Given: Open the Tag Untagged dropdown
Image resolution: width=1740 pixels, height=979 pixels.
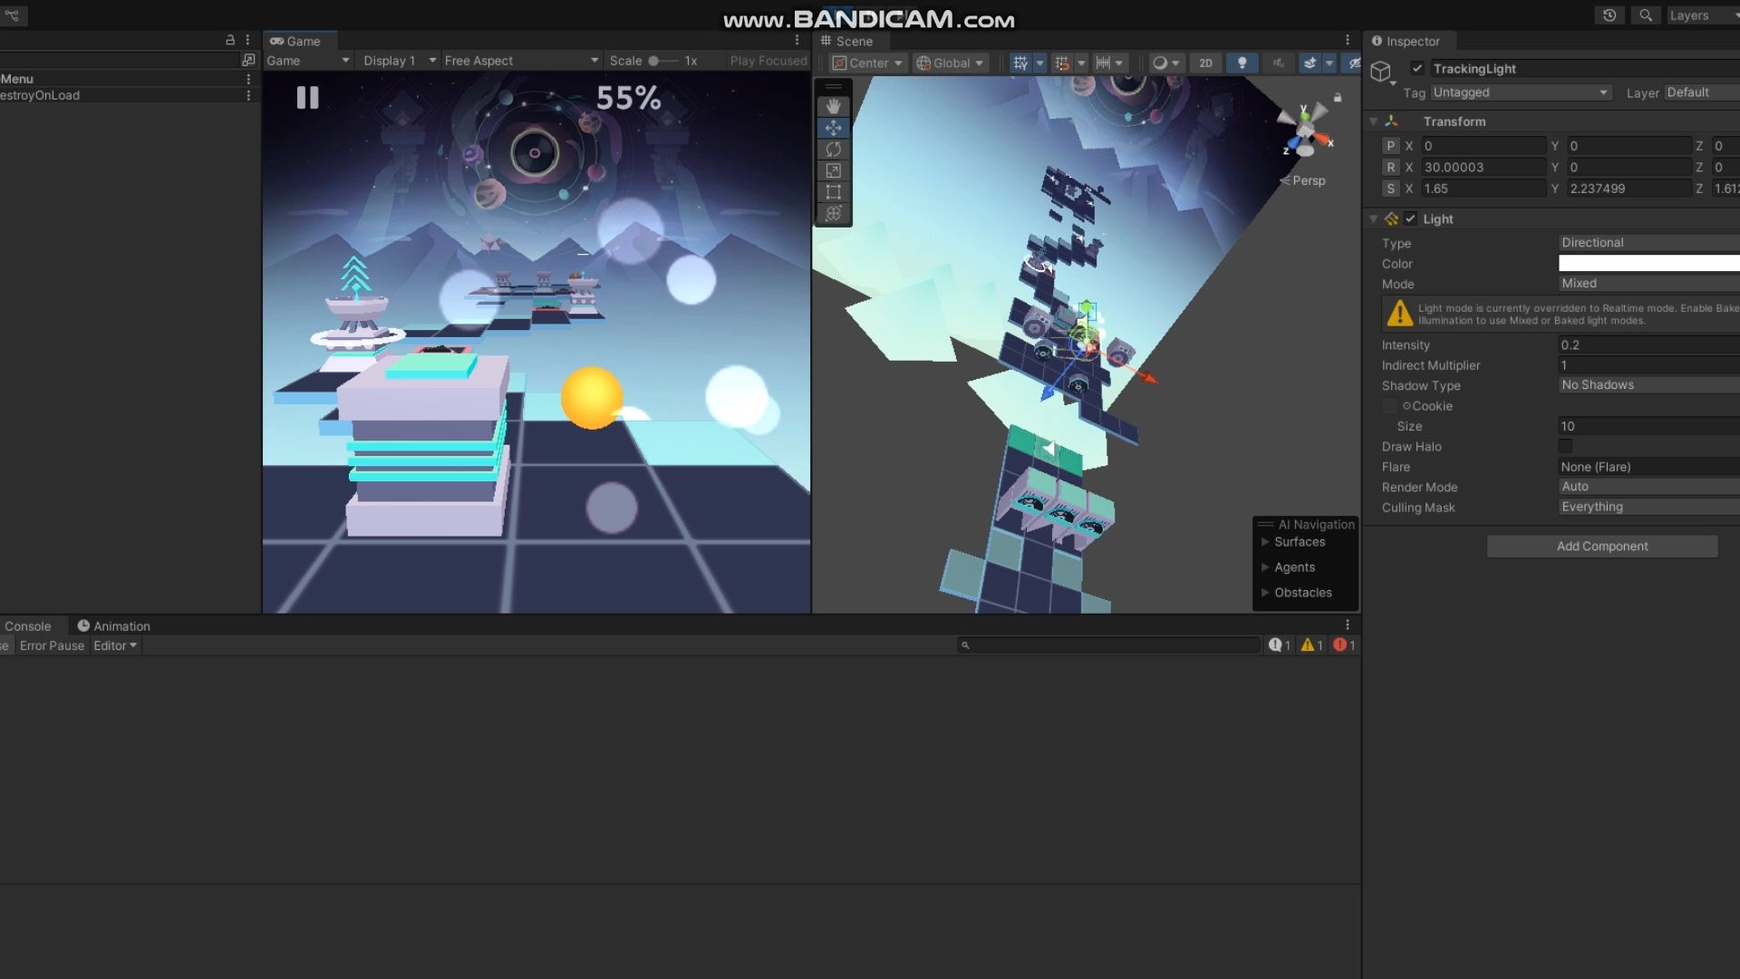Looking at the screenshot, I should (1521, 92).
